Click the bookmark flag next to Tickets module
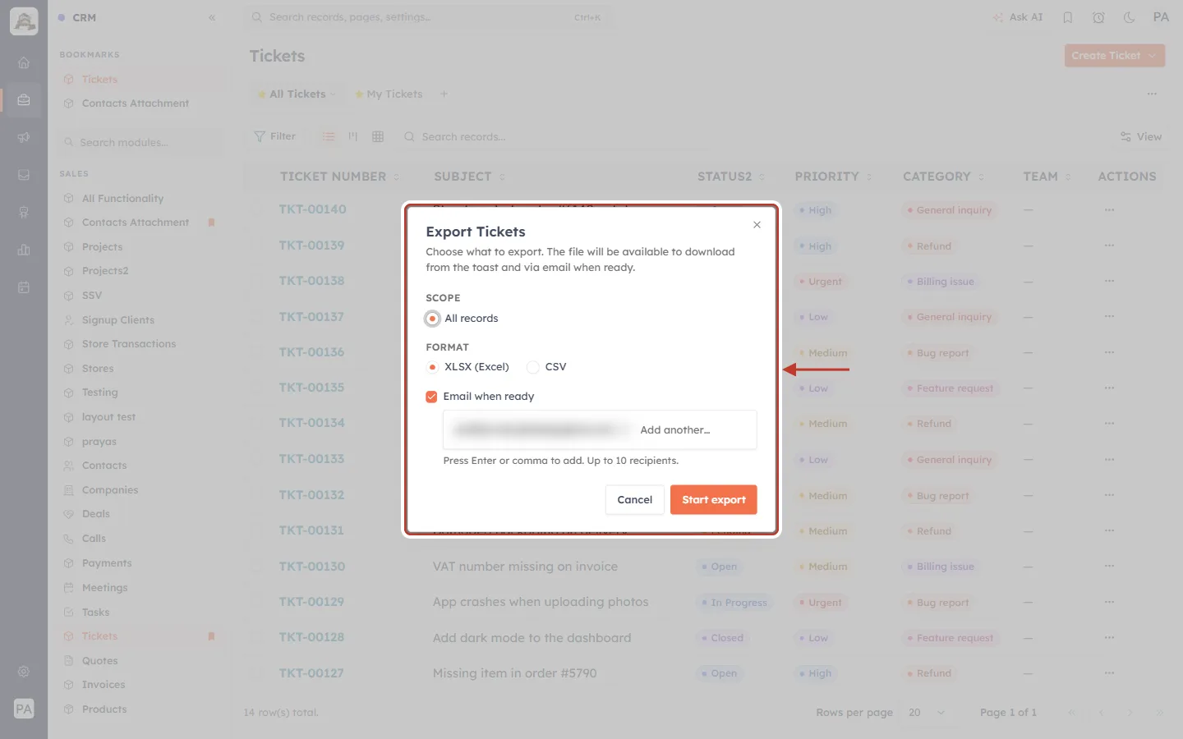The width and height of the screenshot is (1183, 739). 211,636
